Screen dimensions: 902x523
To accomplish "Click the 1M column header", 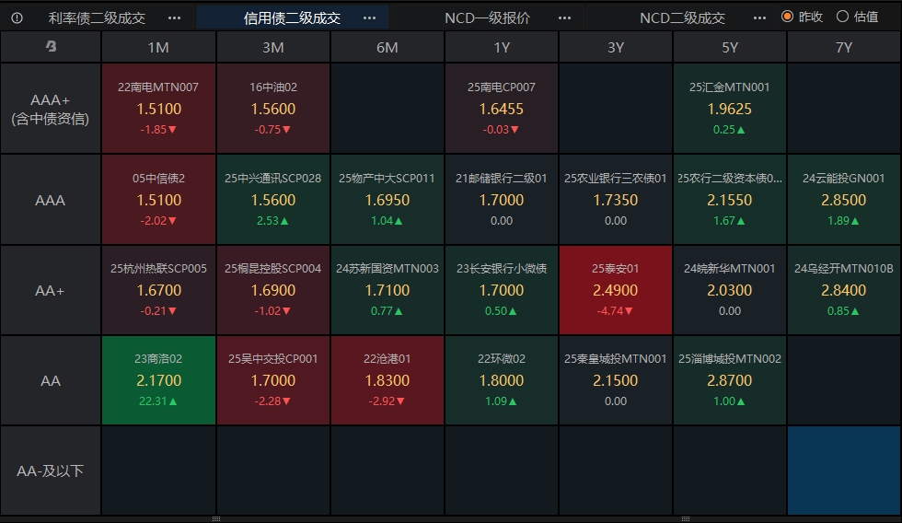I will tap(158, 47).
